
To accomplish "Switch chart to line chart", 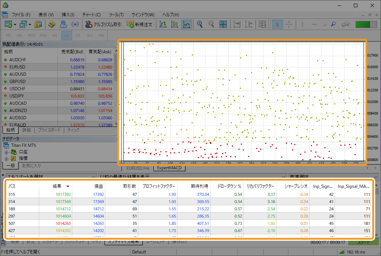I will (187, 24).
